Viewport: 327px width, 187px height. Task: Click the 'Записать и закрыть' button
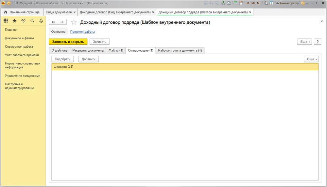[68, 42]
